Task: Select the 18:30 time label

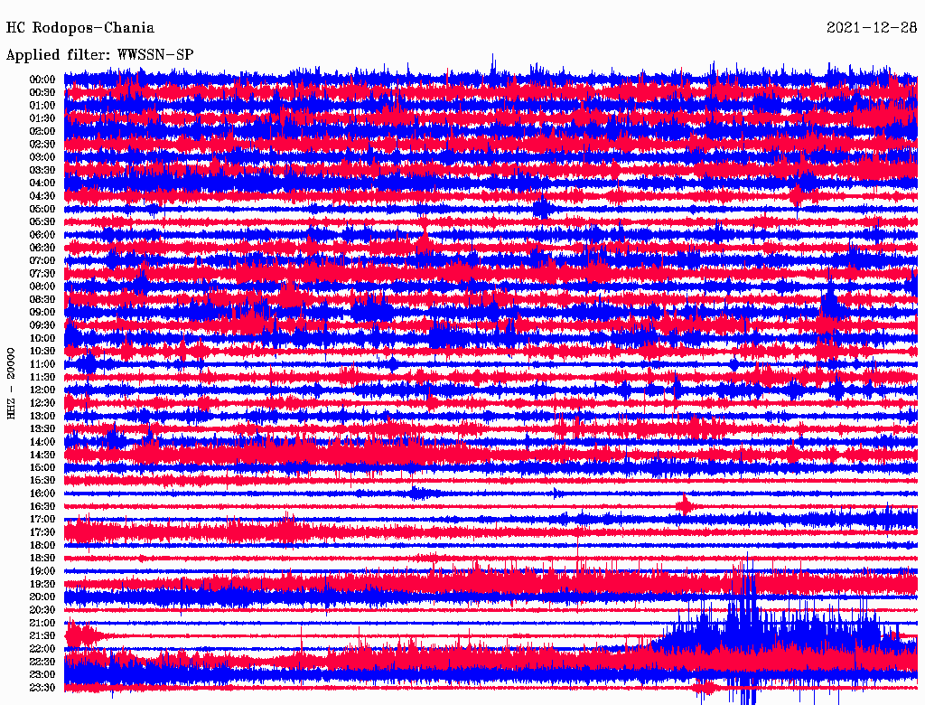Action: coord(42,558)
